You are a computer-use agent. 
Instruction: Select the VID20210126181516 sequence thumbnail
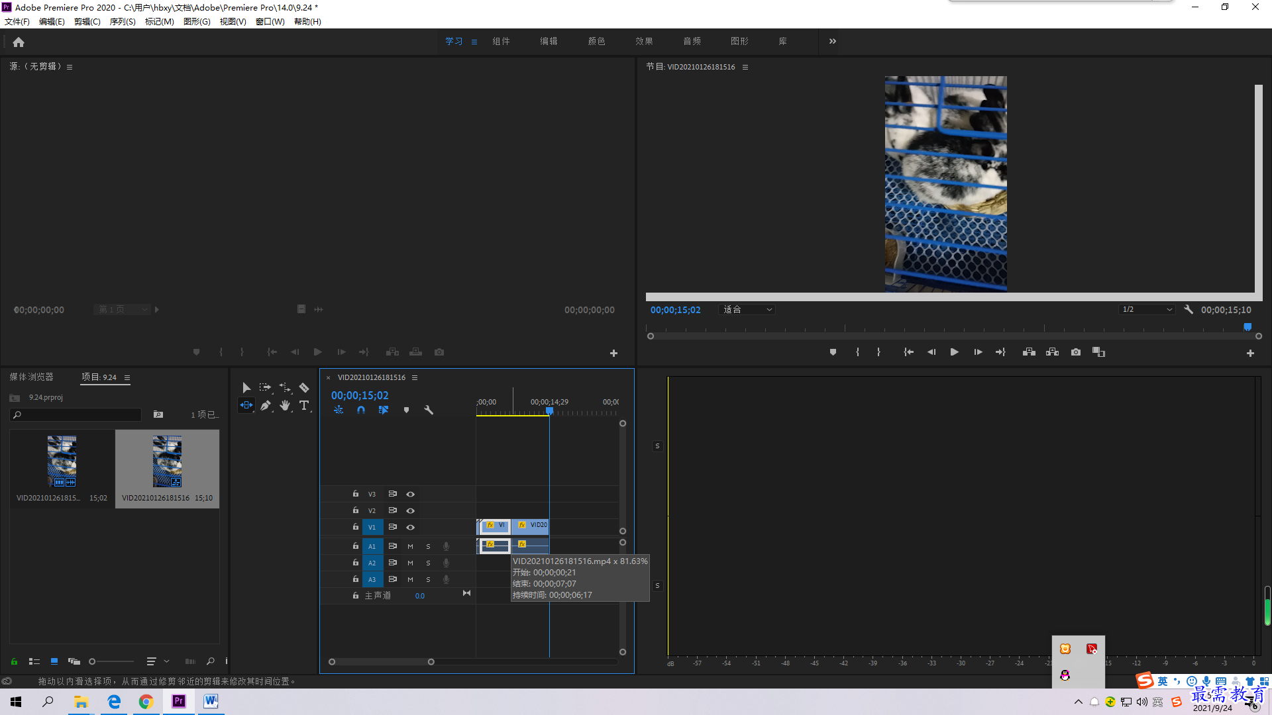[167, 462]
